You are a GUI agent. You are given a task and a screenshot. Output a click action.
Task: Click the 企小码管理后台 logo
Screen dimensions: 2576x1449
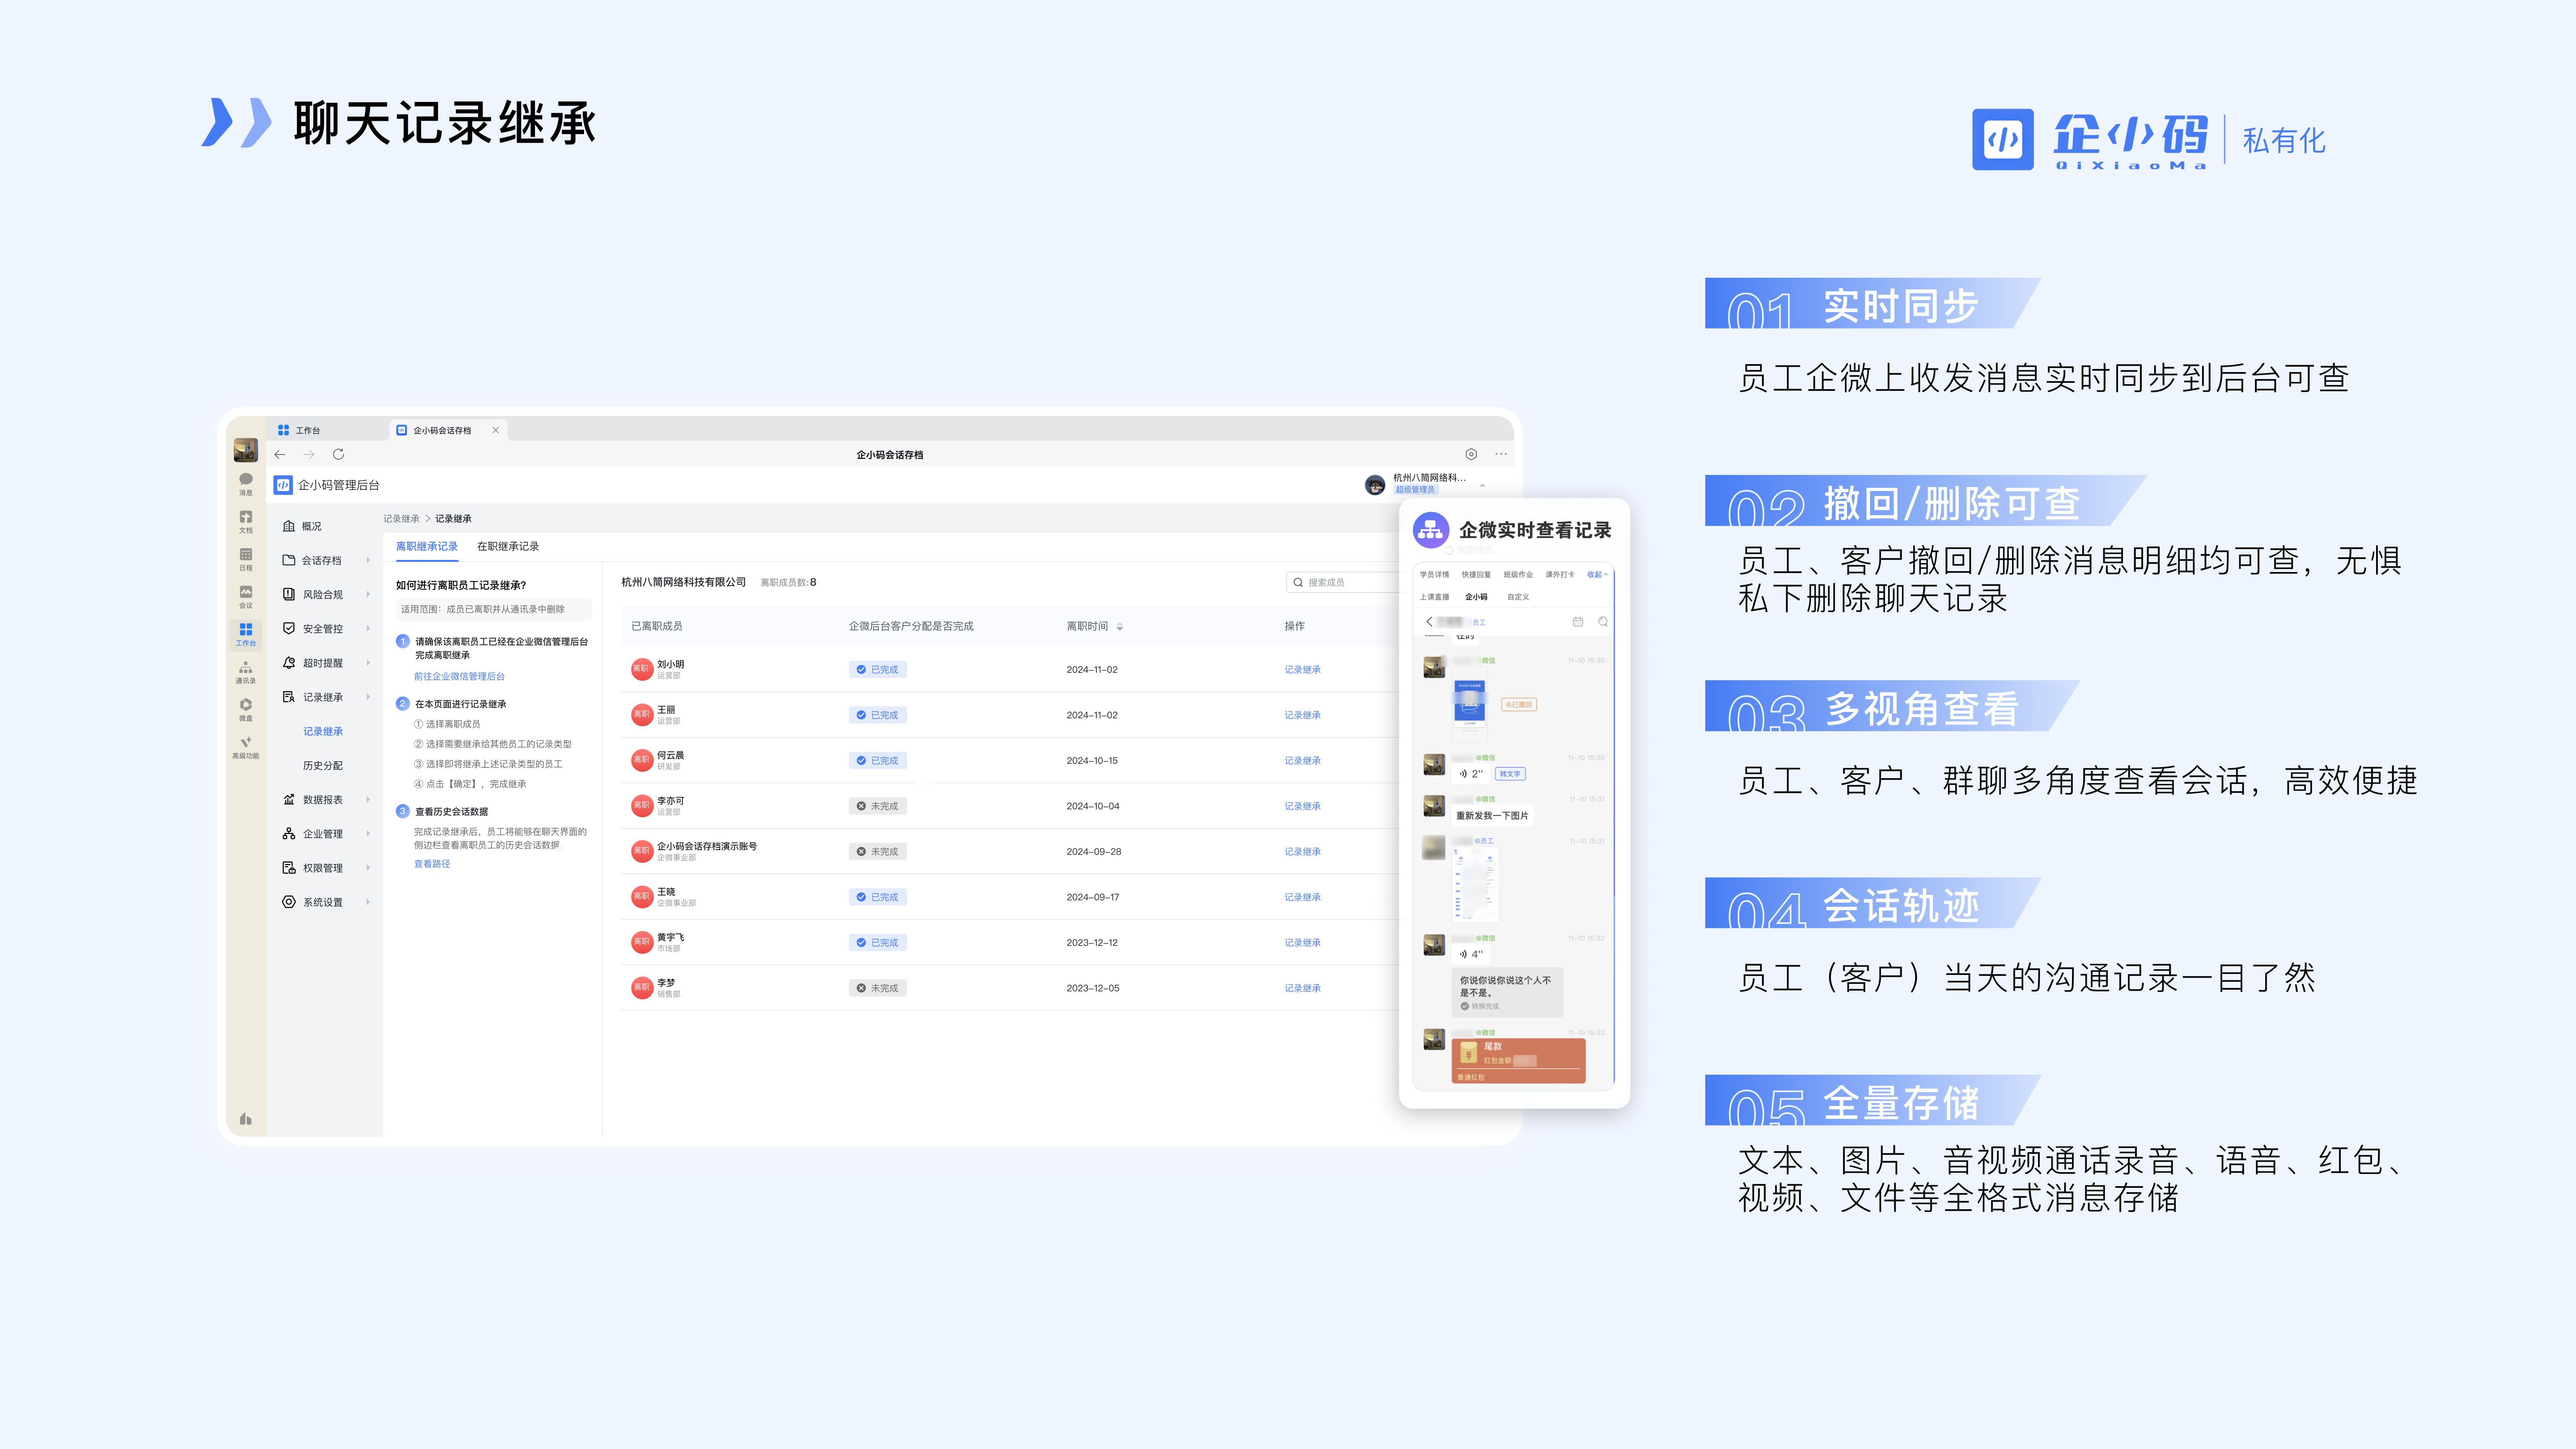(283, 485)
